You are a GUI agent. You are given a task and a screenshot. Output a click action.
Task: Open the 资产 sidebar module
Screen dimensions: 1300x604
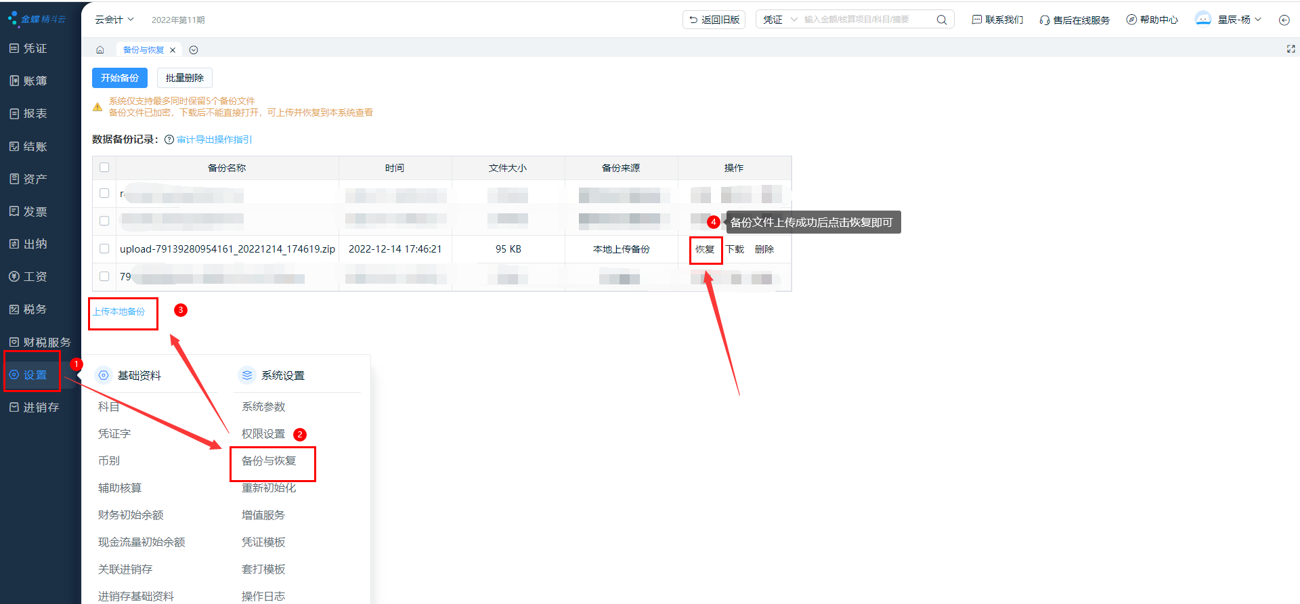click(x=28, y=179)
